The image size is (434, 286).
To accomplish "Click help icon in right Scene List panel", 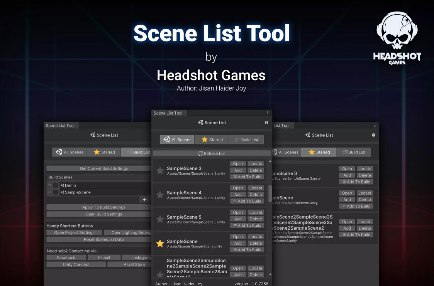I will coord(373,135).
